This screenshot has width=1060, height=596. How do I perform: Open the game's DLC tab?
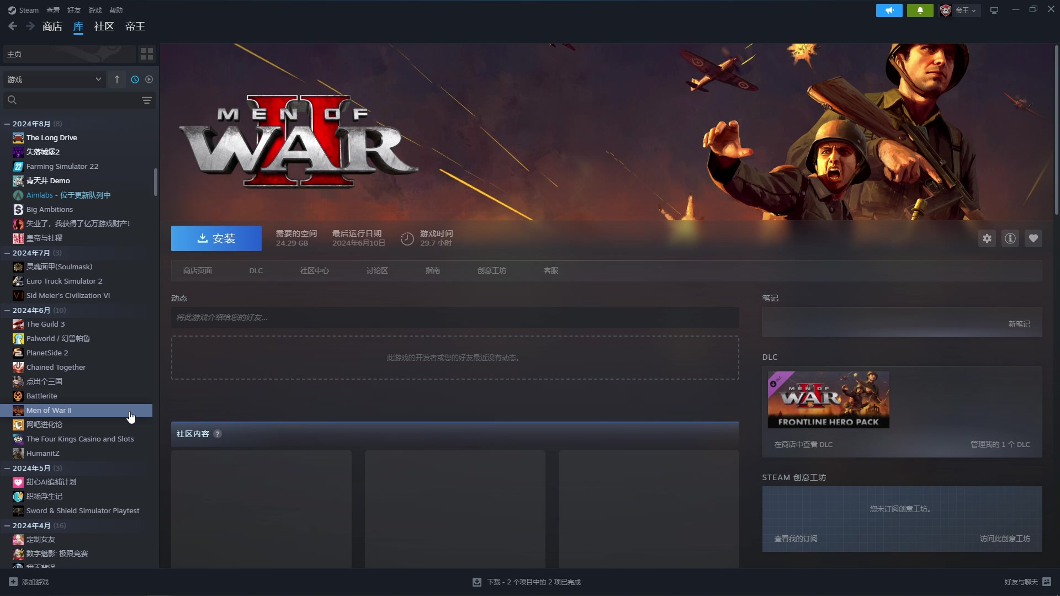(256, 270)
